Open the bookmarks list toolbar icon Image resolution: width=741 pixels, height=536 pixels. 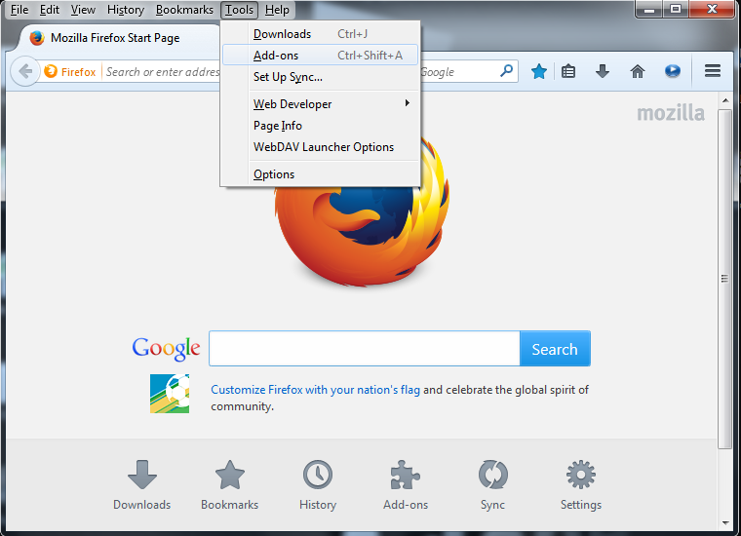pyautogui.click(x=569, y=71)
